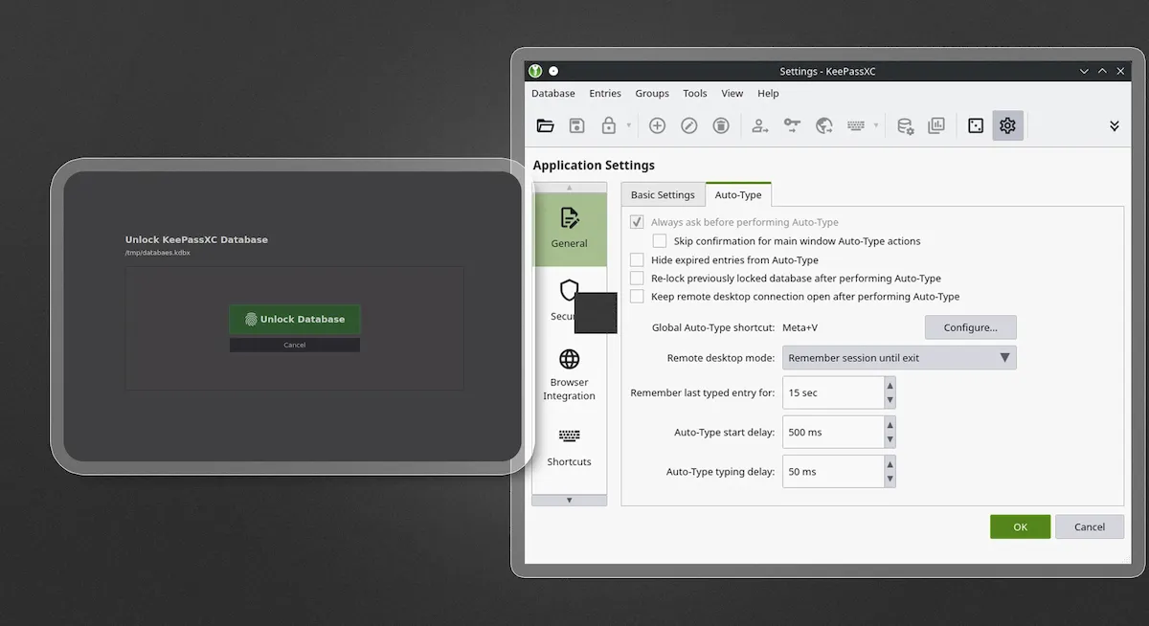Open the Help menu
1149x626 pixels.
pos(768,94)
